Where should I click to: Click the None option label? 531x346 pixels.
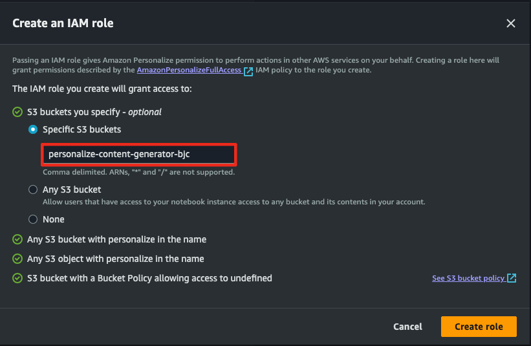pos(54,219)
